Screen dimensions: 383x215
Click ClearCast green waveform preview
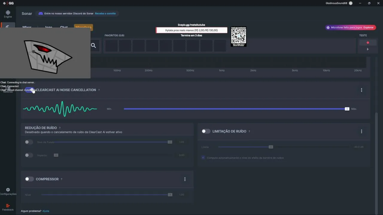(x=60, y=109)
